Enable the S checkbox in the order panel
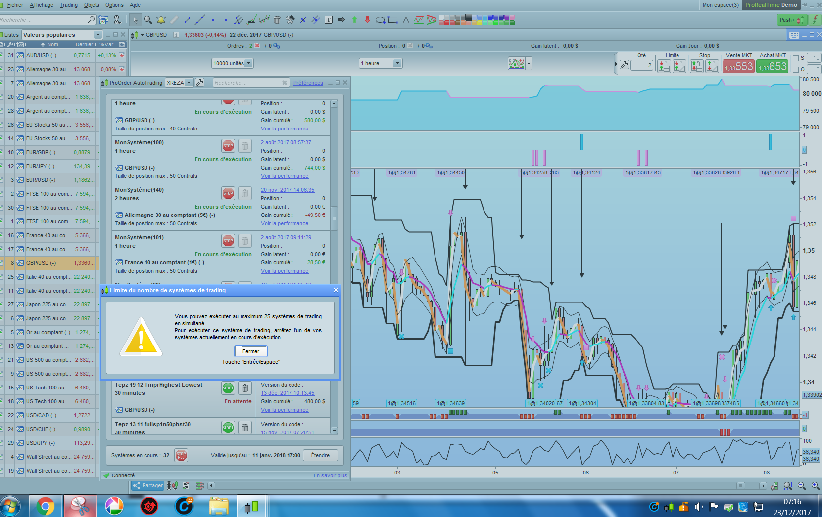 (796, 58)
